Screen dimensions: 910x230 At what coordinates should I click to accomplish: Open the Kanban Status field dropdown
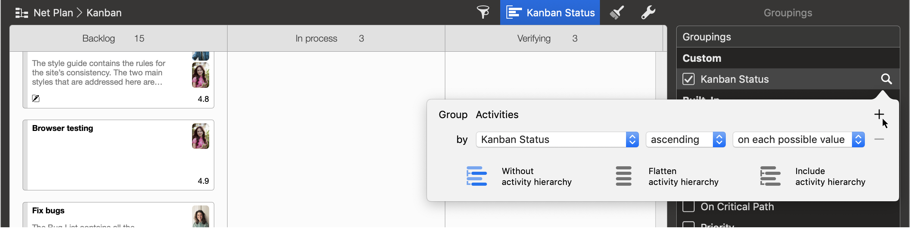click(557, 139)
